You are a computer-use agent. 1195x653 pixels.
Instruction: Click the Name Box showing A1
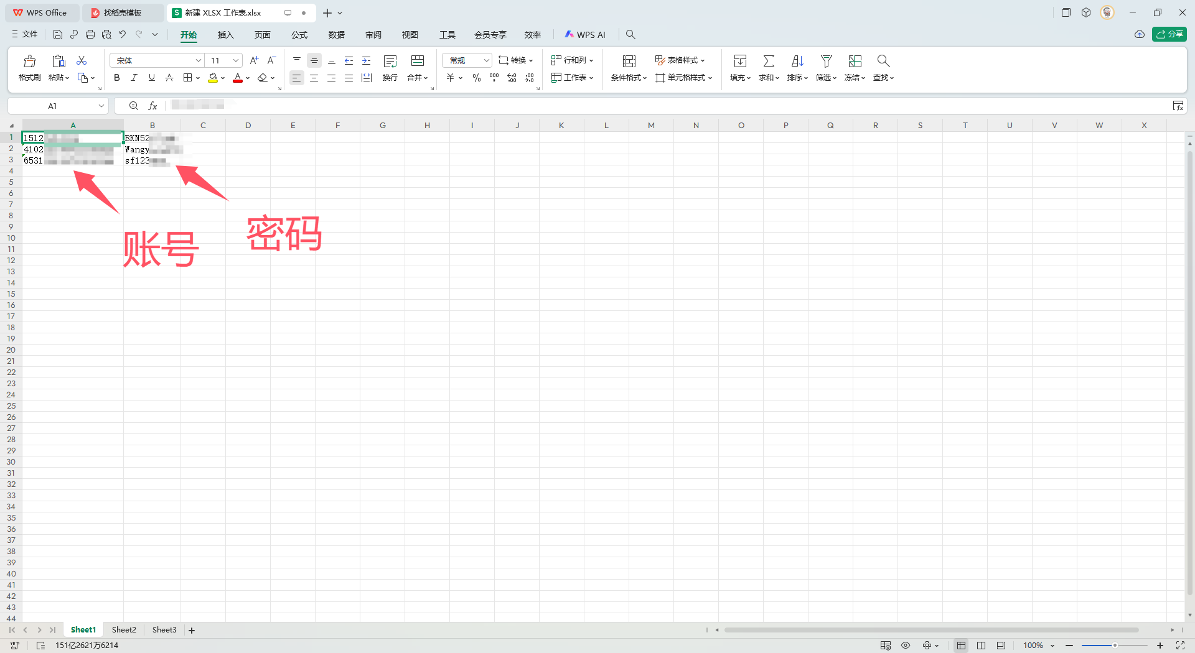coord(53,106)
